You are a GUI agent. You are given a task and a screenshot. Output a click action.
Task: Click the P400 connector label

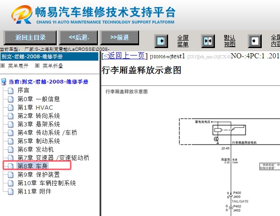click(x=237, y=193)
